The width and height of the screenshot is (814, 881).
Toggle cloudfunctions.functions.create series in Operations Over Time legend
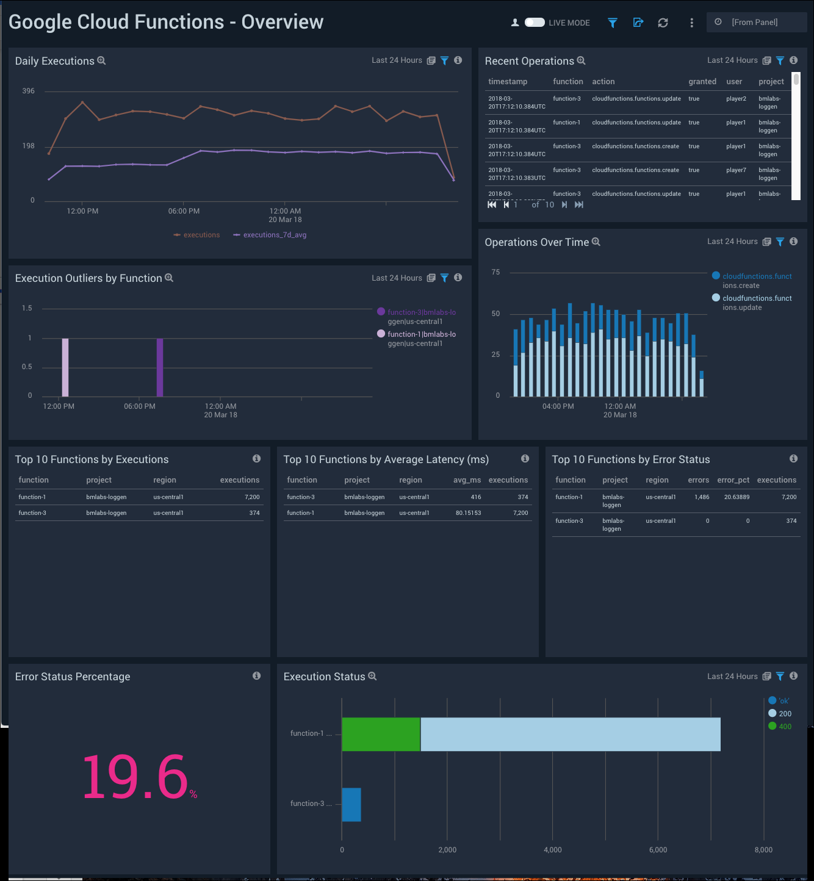716,276
